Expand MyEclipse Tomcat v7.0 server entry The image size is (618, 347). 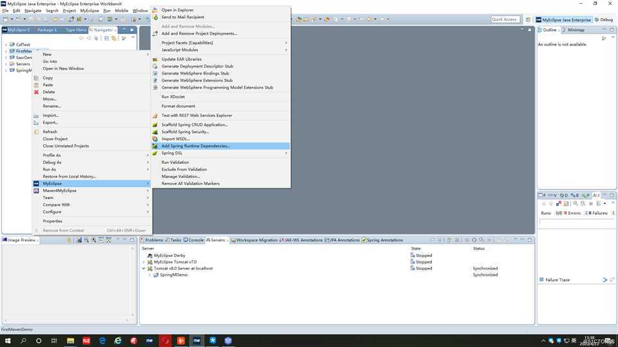pos(144,262)
